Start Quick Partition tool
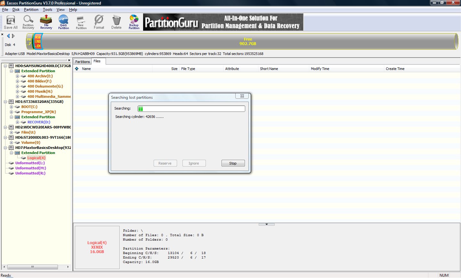This screenshot has width=461, height=278. 63,22
